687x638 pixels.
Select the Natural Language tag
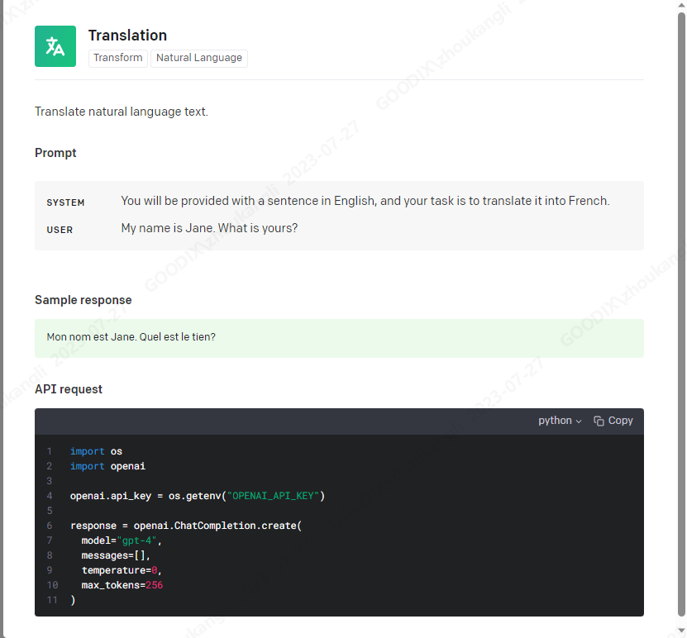(199, 58)
